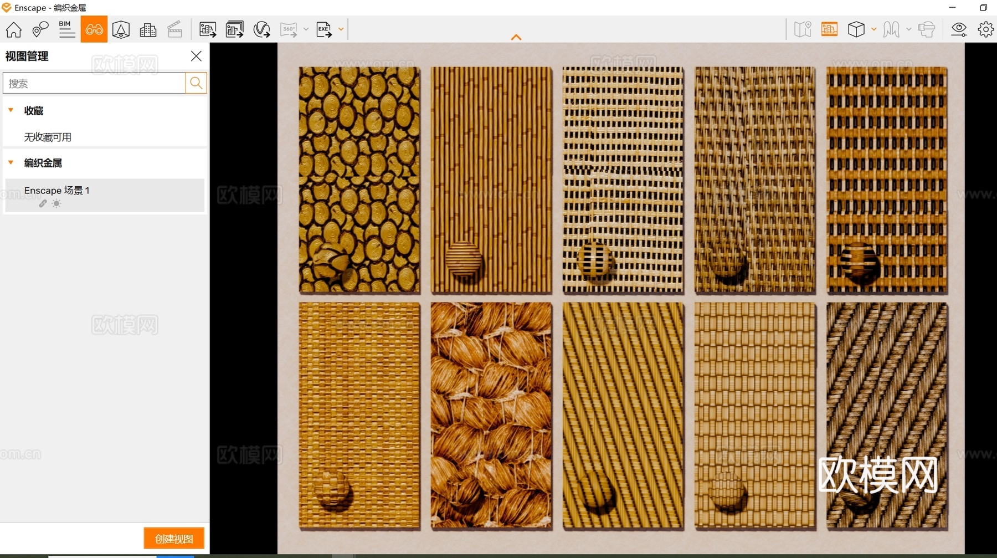Click the wings fly-mode icon

[x=891, y=29]
